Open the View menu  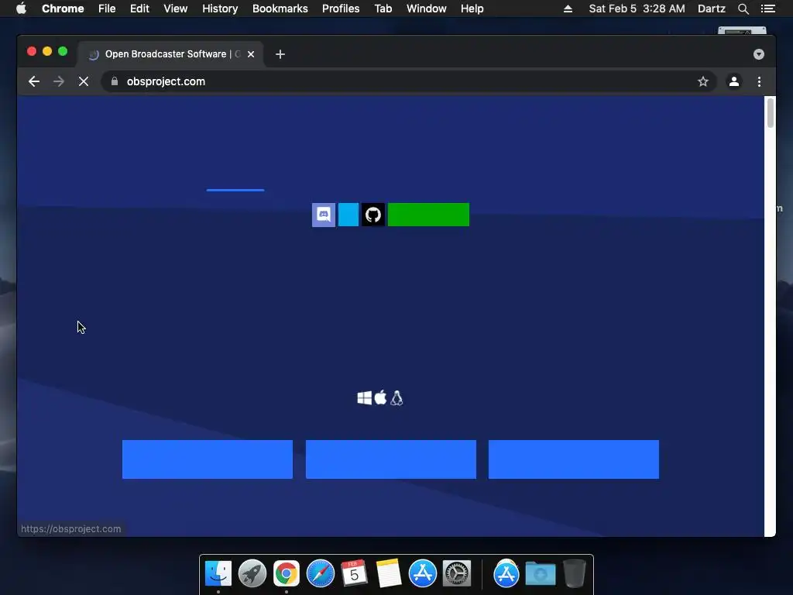(x=176, y=9)
